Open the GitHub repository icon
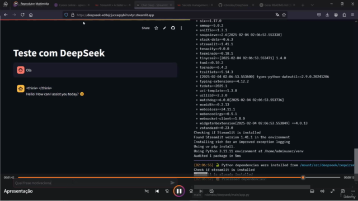 click(x=173, y=28)
